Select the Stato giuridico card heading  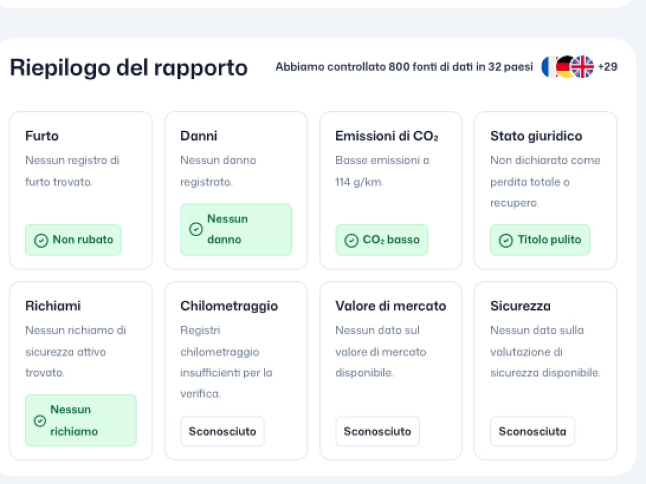click(x=536, y=136)
